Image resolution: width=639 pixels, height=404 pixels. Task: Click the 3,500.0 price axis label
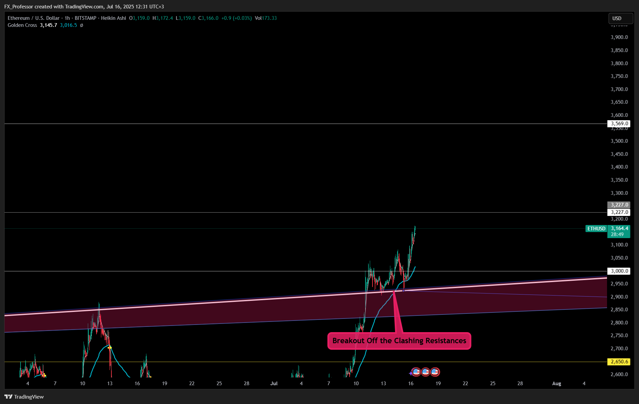tap(619, 141)
